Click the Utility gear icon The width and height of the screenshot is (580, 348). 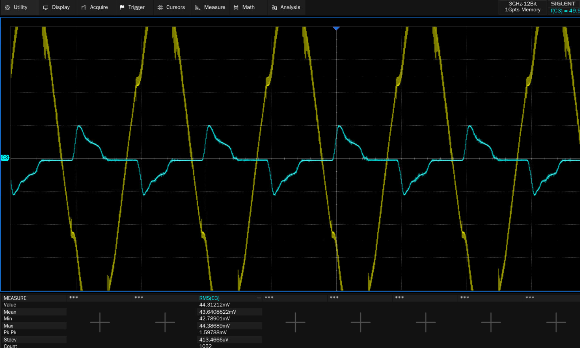click(7, 8)
